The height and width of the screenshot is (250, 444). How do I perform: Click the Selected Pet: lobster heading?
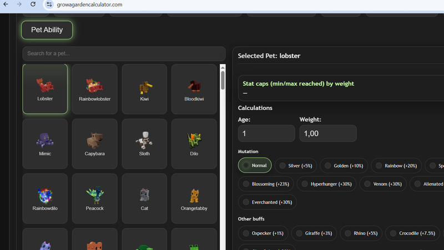pos(269,56)
